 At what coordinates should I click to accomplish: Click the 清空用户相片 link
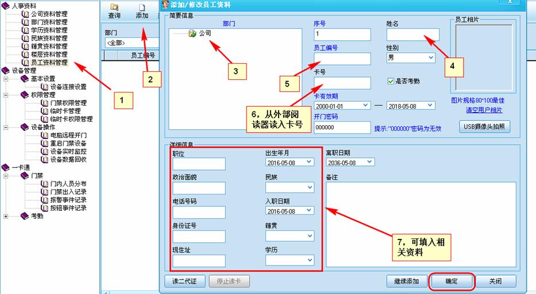pos(483,110)
